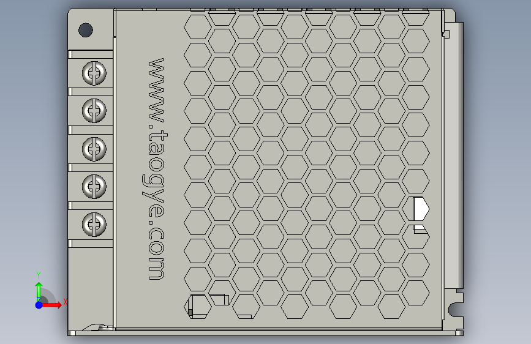Select the white hexagonal opening in the vent grille
531x344 pixels.
click(x=421, y=209)
